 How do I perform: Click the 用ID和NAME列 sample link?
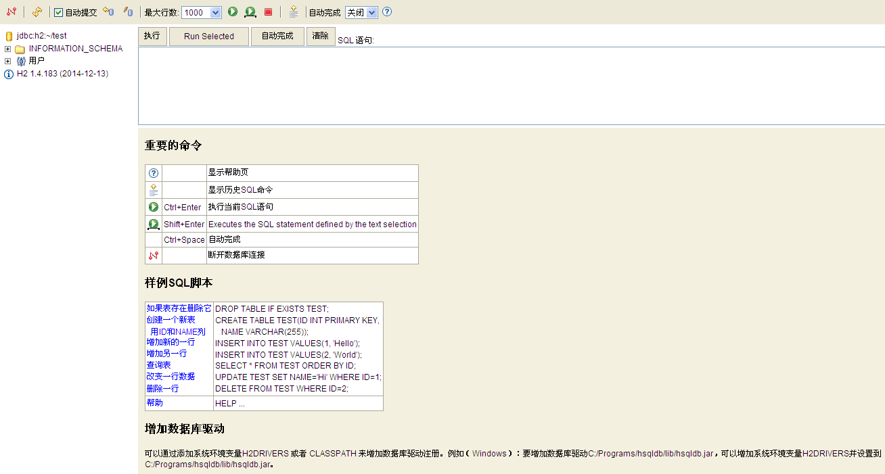pyautogui.click(x=178, y=331)
